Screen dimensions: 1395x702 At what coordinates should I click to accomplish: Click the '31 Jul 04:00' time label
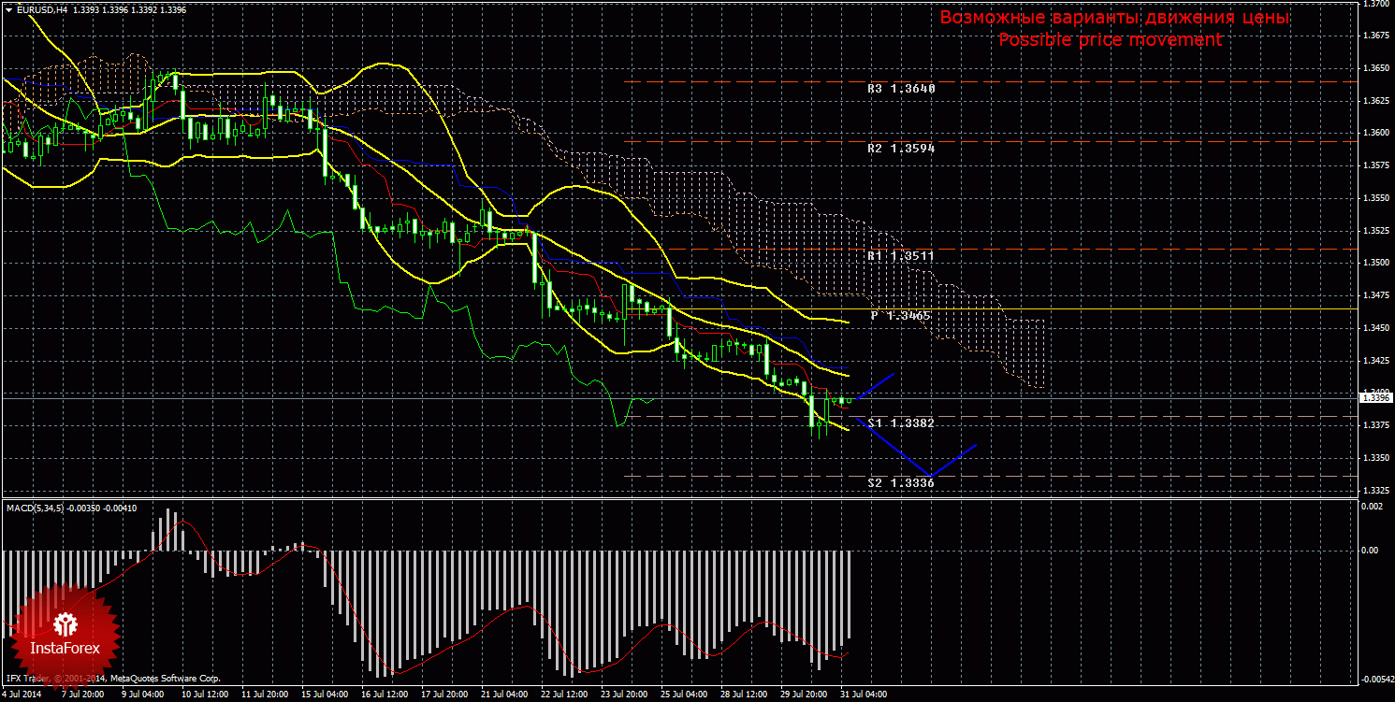[861, 695]
